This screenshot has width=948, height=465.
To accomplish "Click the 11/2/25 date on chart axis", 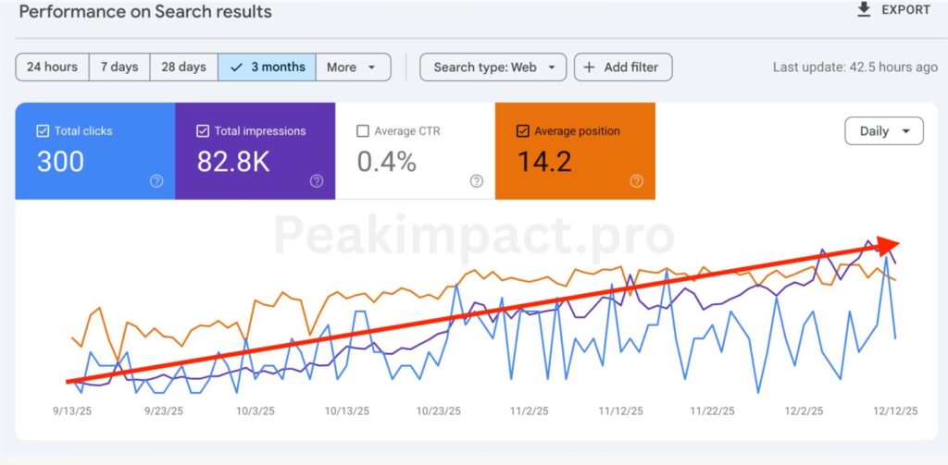I will [530, 411].
